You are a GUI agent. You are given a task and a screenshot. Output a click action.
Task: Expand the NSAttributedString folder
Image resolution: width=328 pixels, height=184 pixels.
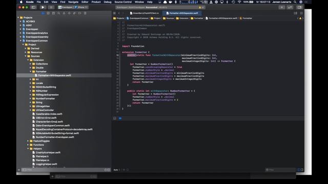(30, 87)
